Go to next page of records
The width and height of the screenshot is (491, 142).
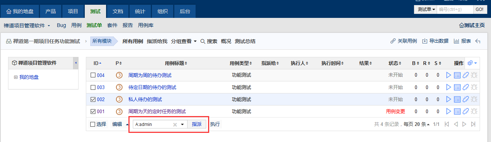pyautogui.click(x=465, y=124)
